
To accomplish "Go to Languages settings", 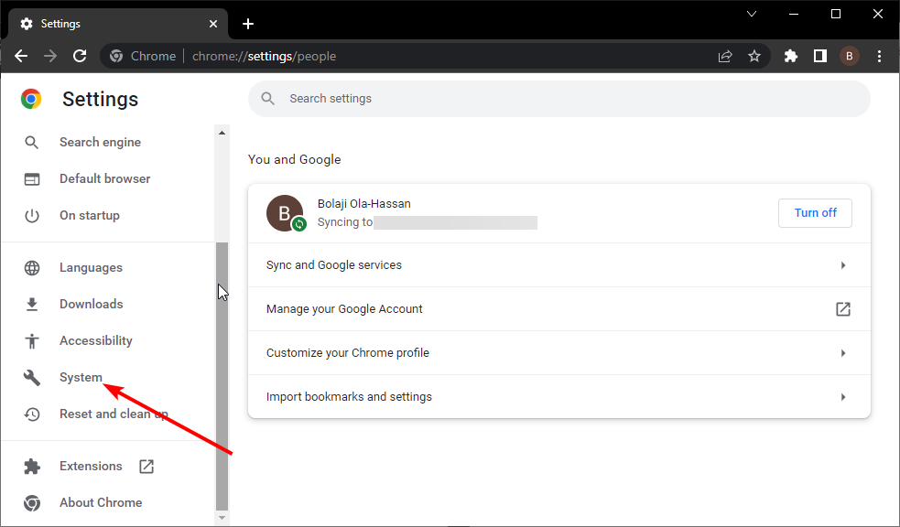I will pos(91,268).
